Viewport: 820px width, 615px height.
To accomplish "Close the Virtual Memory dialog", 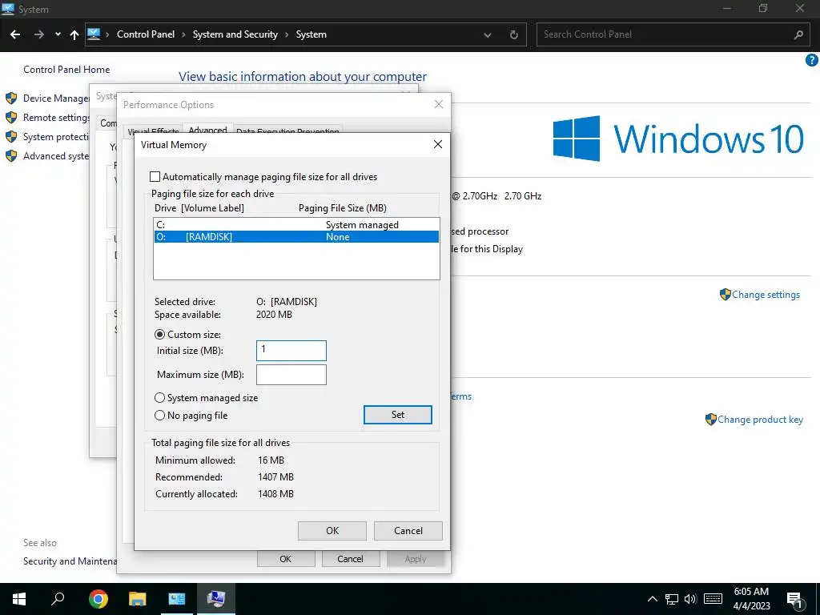I will [x=438, y=144].
